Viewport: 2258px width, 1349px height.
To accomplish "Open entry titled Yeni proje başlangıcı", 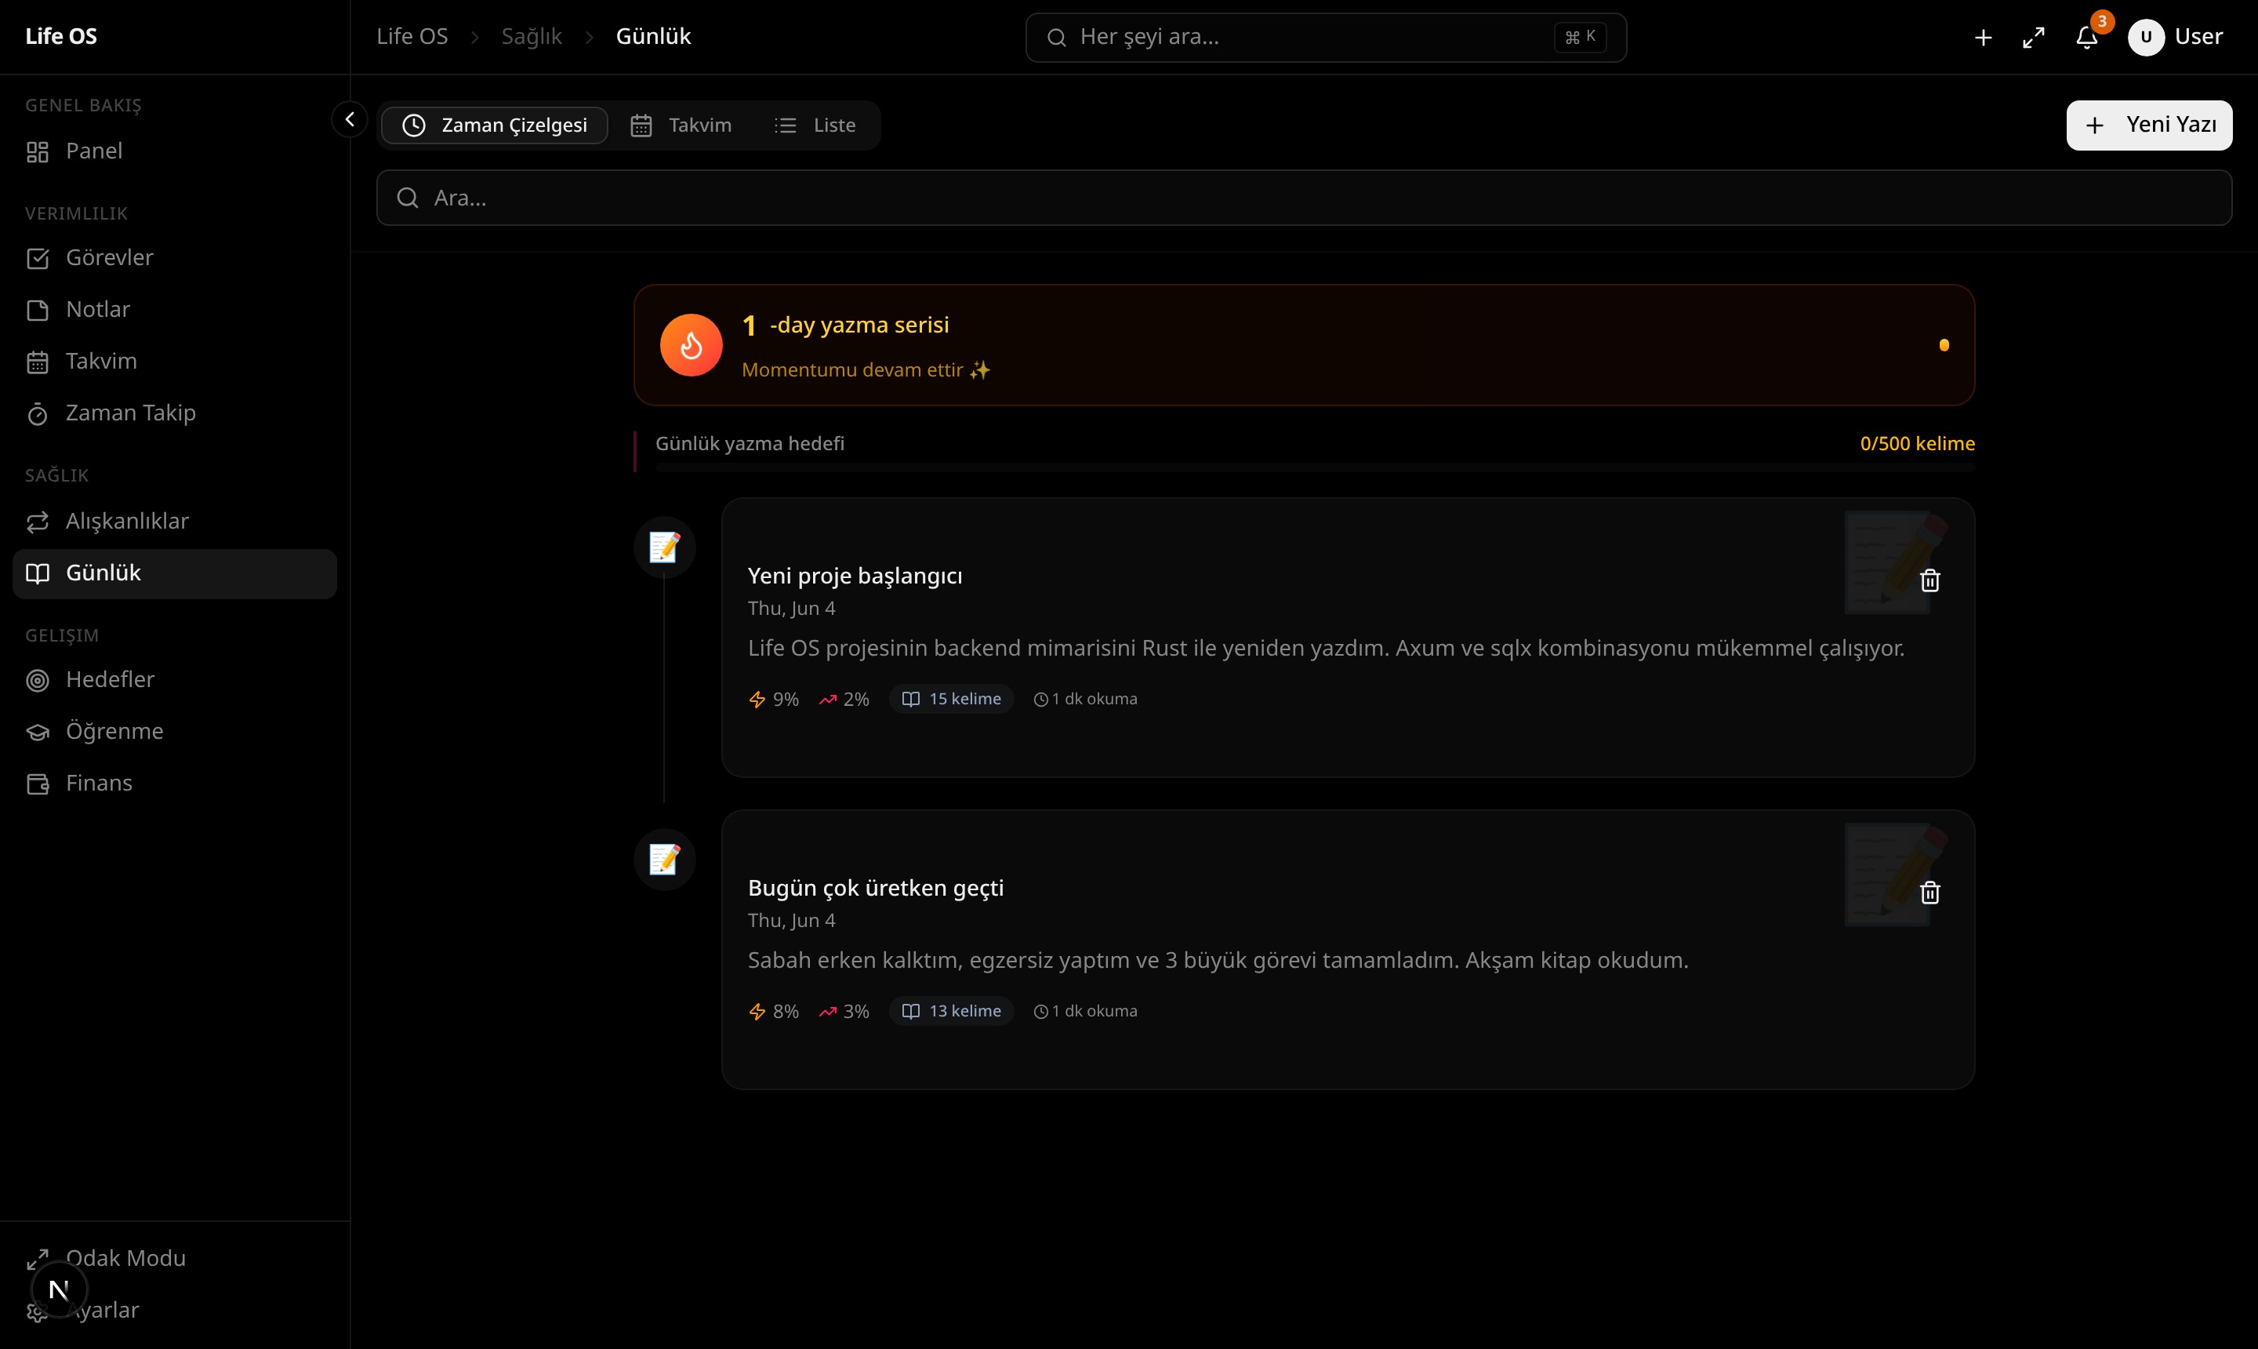I will 854,576.
